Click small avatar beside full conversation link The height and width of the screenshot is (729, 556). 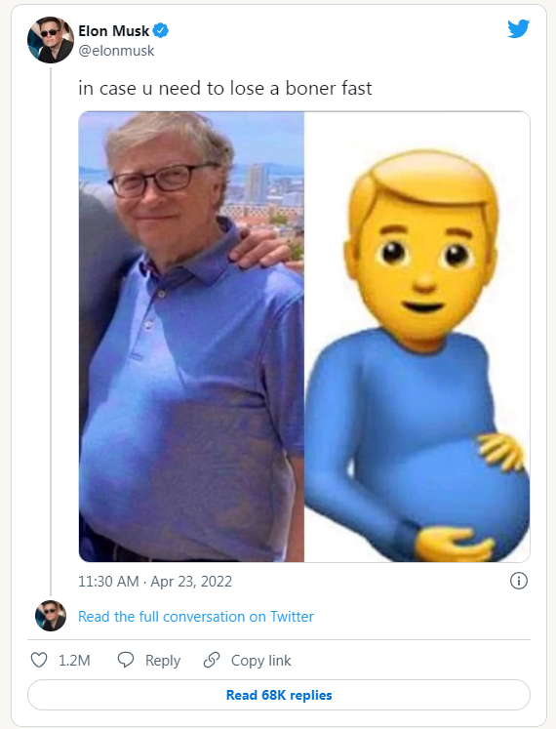pyautogui.click(x=51, y=616)
